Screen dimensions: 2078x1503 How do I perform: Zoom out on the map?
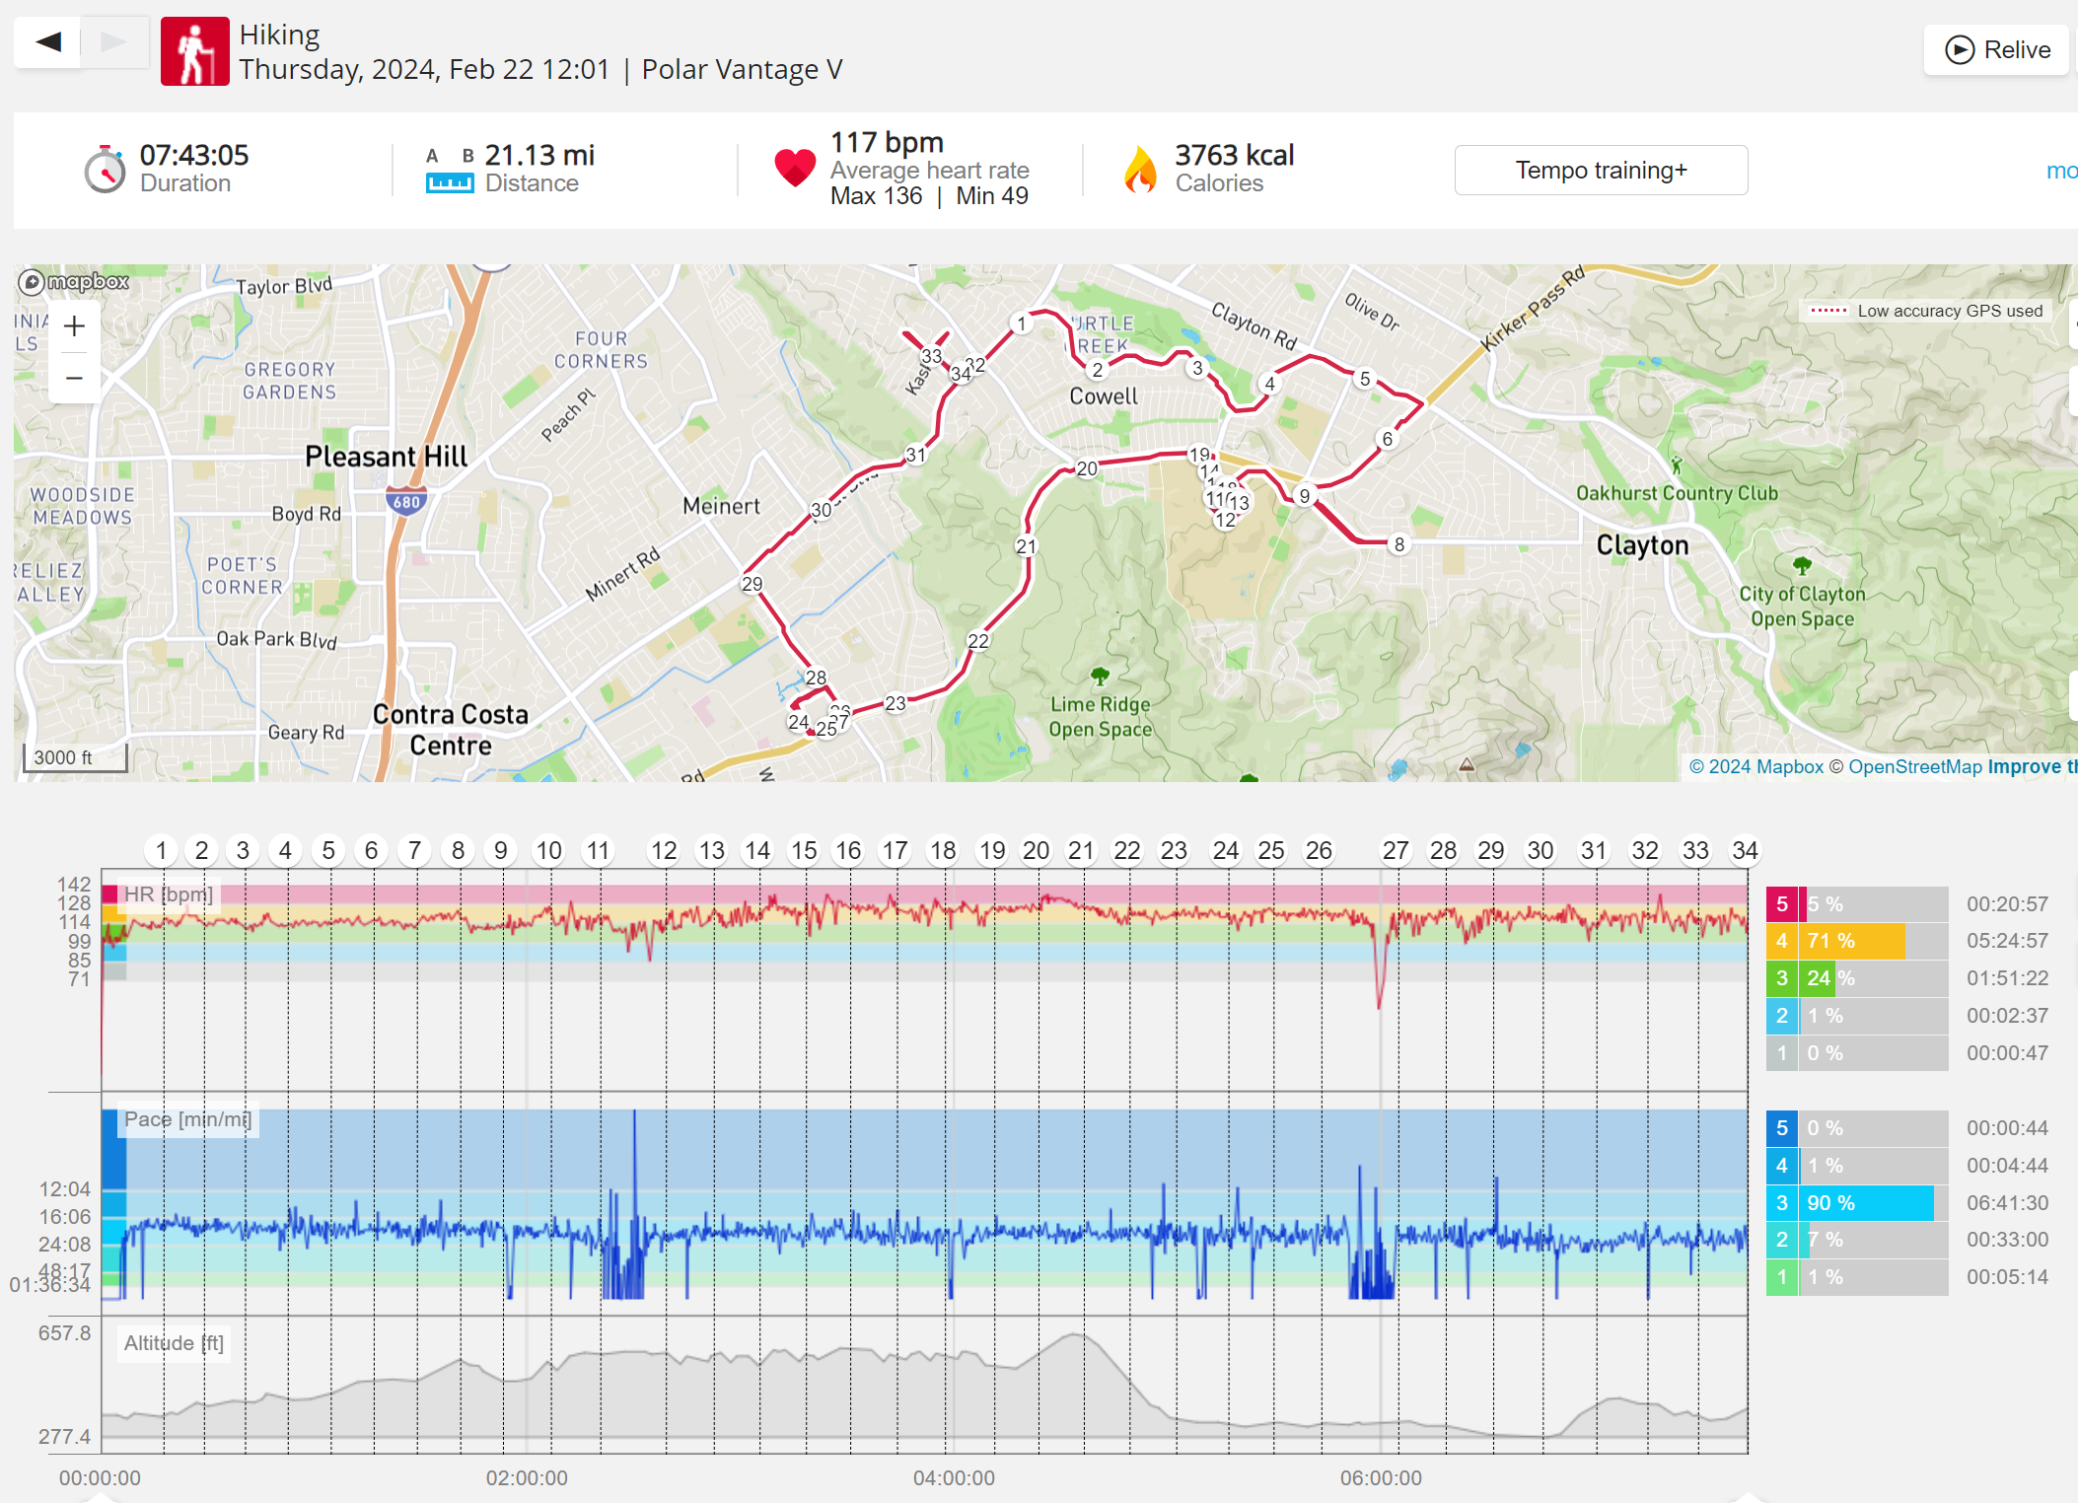[74, 378]
